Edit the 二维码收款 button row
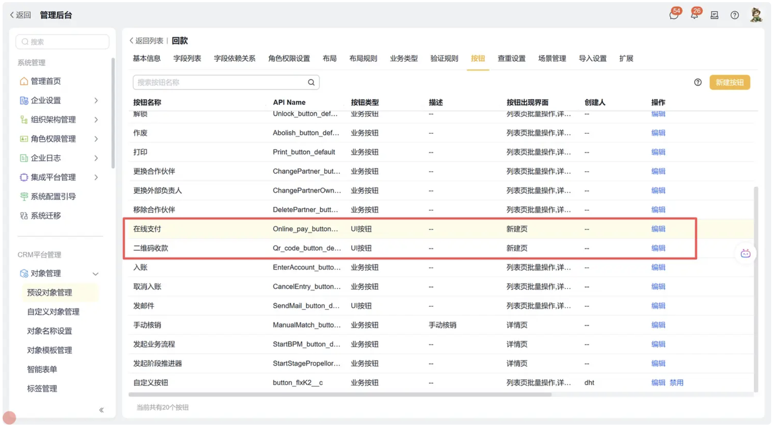772x425 pixels. point(658,248)
